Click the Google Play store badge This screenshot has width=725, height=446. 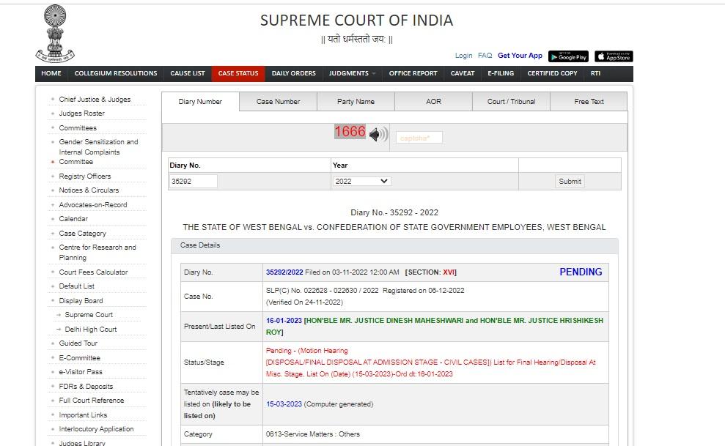point(568,56)
